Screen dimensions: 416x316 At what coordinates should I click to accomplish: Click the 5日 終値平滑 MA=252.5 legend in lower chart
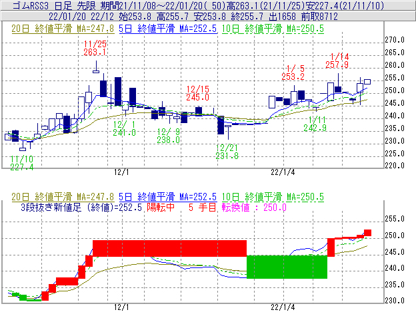[x=168, y=197]
